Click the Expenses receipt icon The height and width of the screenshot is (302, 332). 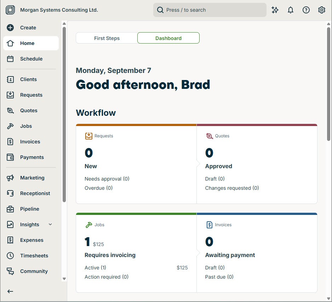[x=10, y=240]
